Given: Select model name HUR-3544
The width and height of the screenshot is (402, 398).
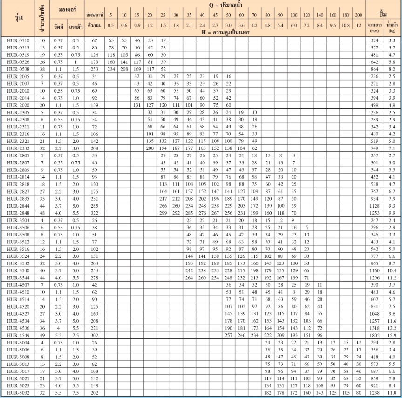Looking at the screenshot, I should pyautogui.click(x=18, y=278).
